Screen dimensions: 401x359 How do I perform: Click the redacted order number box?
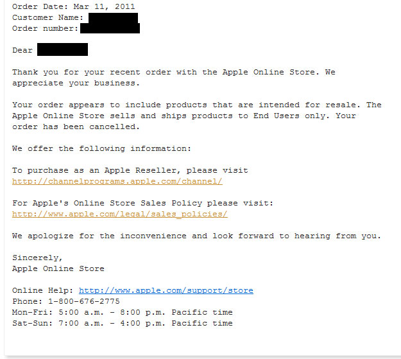click(x=110, y=28)
